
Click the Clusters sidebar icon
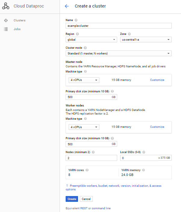click(6, 20)
